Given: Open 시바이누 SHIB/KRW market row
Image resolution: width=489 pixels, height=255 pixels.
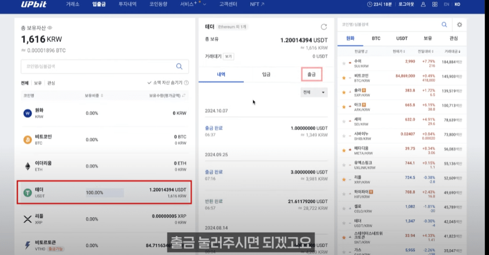Looking at the screenshot, I should point(402,136).
